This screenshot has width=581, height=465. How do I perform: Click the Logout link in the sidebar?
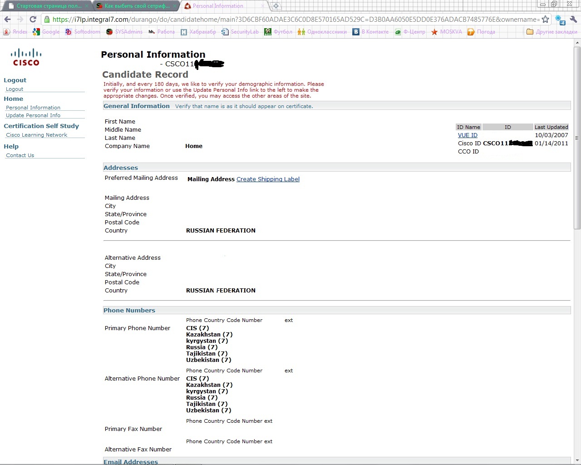click(15, 89)
